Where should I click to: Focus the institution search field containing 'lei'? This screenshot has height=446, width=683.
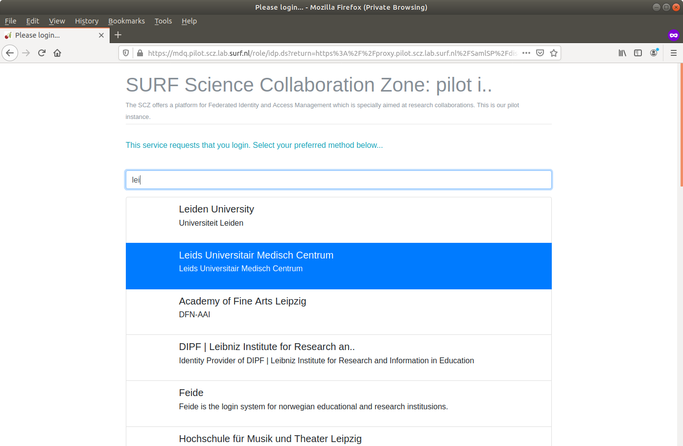pyautogui.click(x=339, y=180)
